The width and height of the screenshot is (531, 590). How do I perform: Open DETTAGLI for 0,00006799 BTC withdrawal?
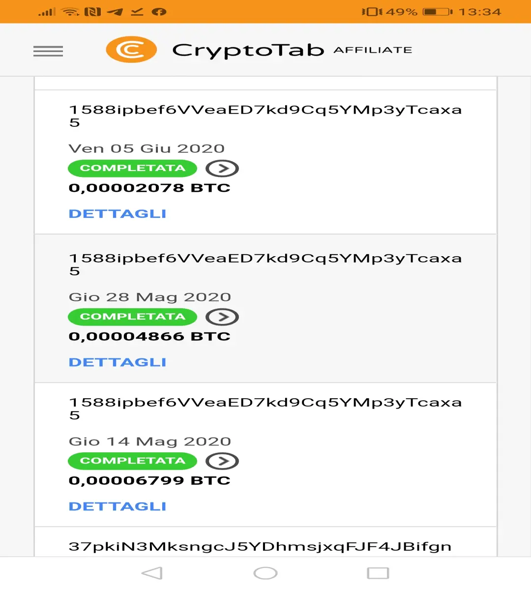[118, 506]
